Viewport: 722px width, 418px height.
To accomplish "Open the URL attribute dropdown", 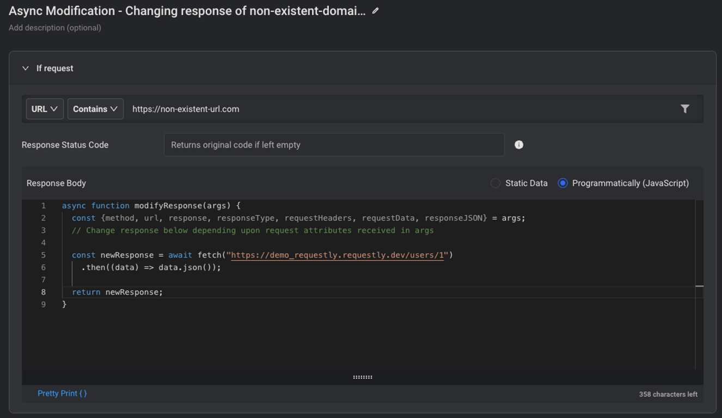I will point(45,108).
